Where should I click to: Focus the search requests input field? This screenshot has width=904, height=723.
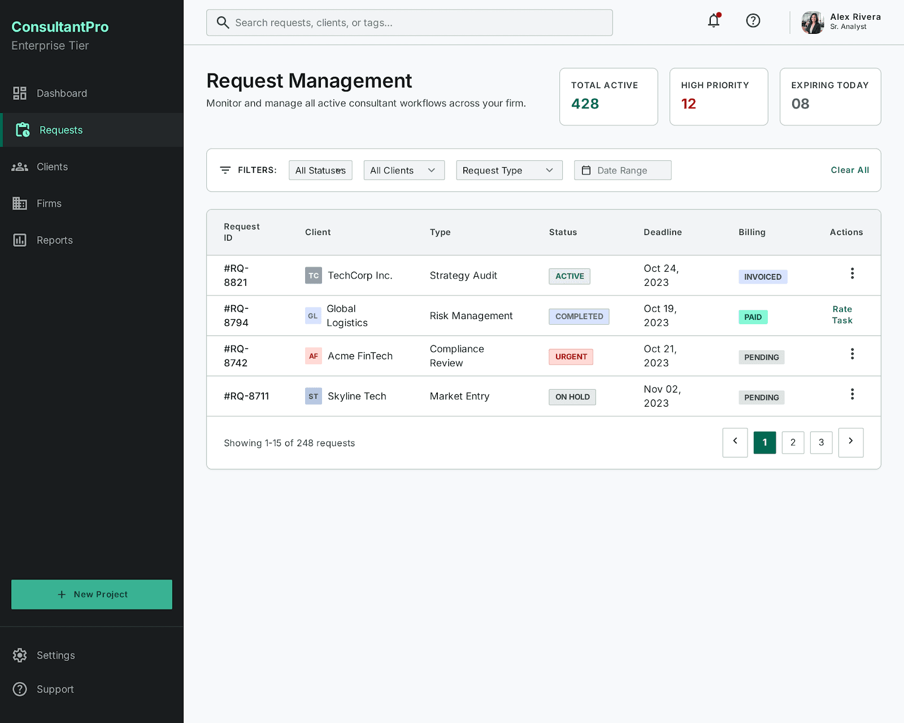click(409, 23)
